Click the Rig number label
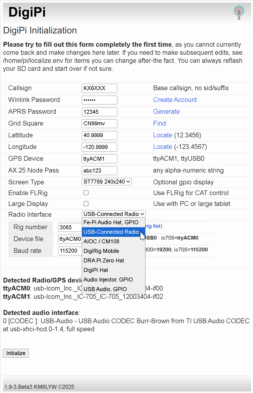 (x=30, y=227)
